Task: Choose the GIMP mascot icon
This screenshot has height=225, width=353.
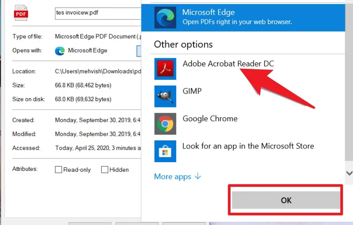Action: tap(165, 96)
